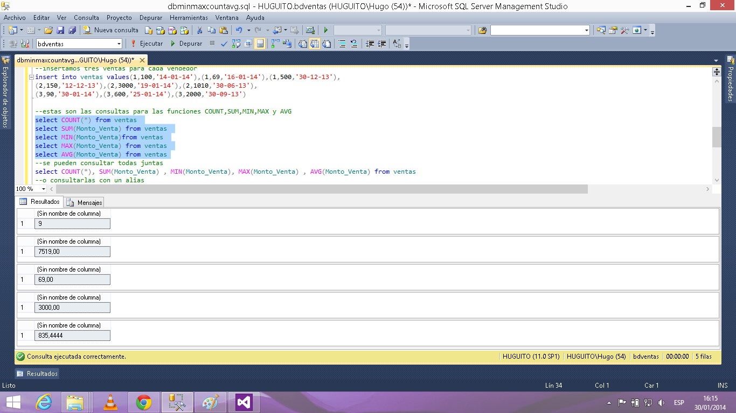This screenshot has height=413, width=736.
Task: Open the Propiedades side panel
Action: (731, 79)
